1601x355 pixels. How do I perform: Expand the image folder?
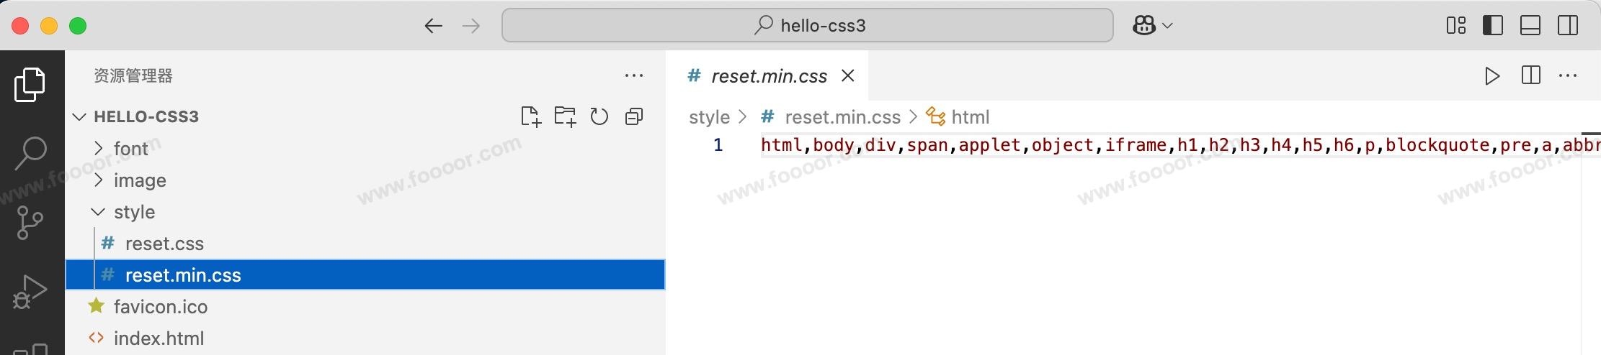139,180
